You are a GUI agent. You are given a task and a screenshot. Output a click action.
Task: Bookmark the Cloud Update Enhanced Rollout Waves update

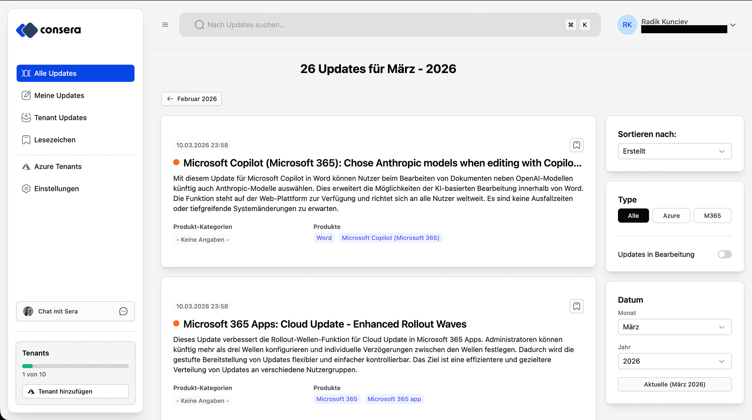[x=577, y=306]
